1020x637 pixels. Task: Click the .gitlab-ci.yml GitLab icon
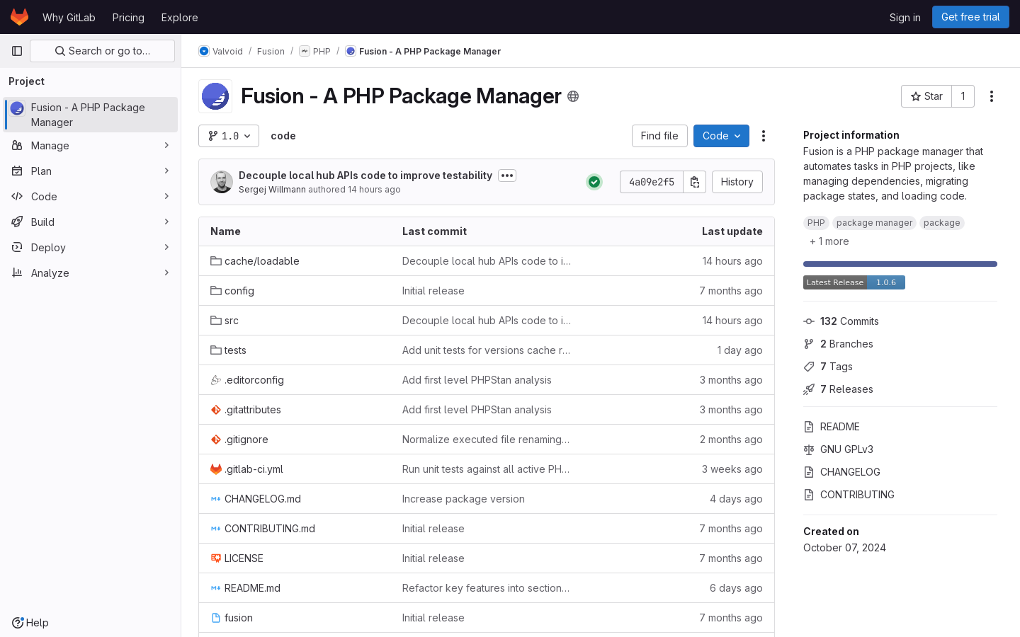[216, 469]
